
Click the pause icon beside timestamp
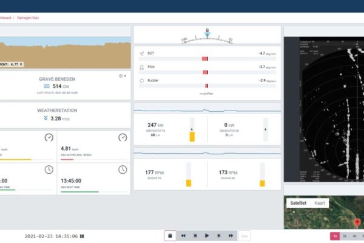coord(82,236)
